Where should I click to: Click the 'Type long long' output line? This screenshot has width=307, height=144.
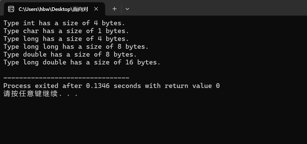pyautogui.click(x=76, y=47)
